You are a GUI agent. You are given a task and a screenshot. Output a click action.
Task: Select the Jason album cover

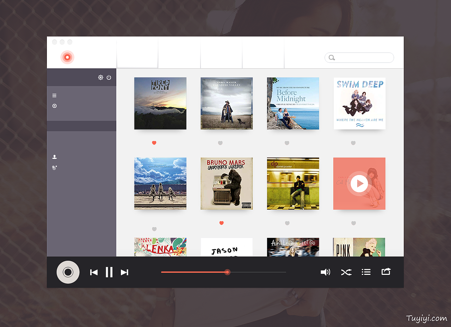pos(227,247)
